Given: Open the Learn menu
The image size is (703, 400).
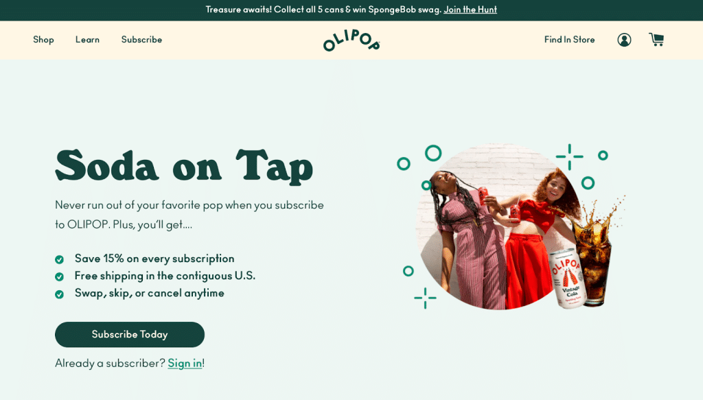Looking at the screenshot, I should 87,39.
